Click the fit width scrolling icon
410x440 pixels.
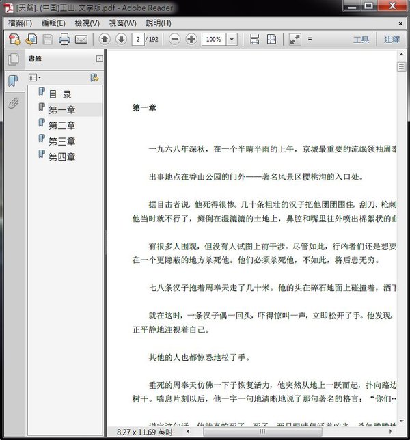(254, 40)
